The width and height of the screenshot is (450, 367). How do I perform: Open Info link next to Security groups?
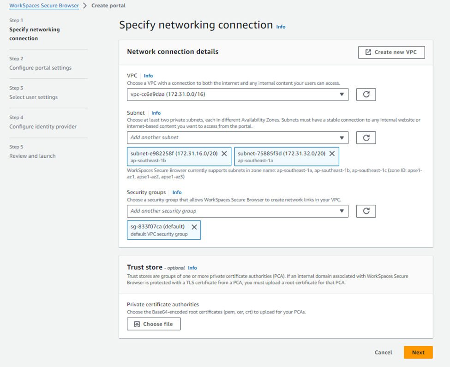pos(177,192)
